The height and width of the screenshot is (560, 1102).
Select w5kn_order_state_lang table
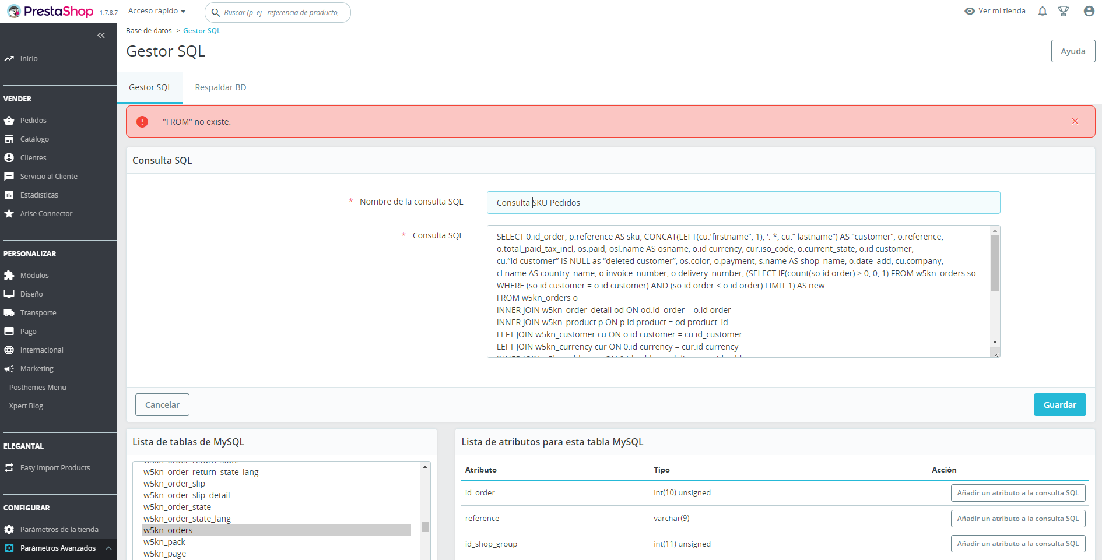point(187,519)
